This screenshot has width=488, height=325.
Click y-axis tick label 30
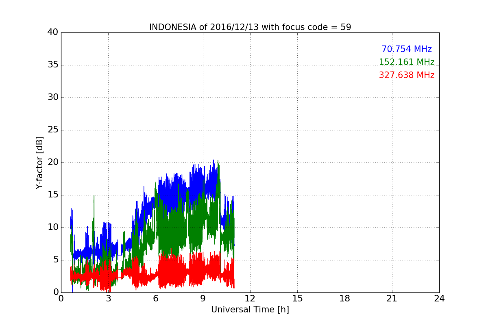53,97
